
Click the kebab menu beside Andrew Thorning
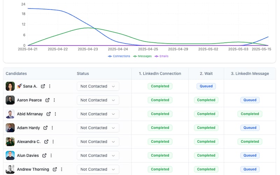point(62,169)
